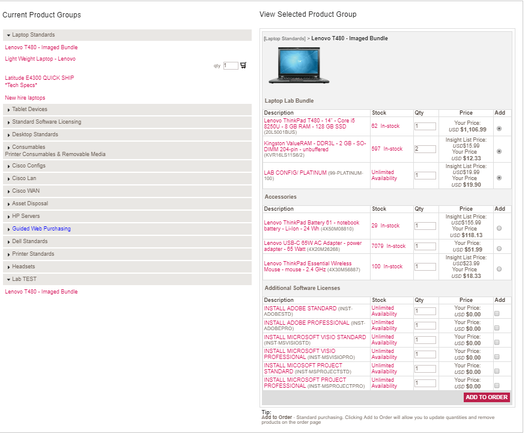Screen dimensions: 525x434
Task: Expand the HP Servers group
Action: [26, 216]
